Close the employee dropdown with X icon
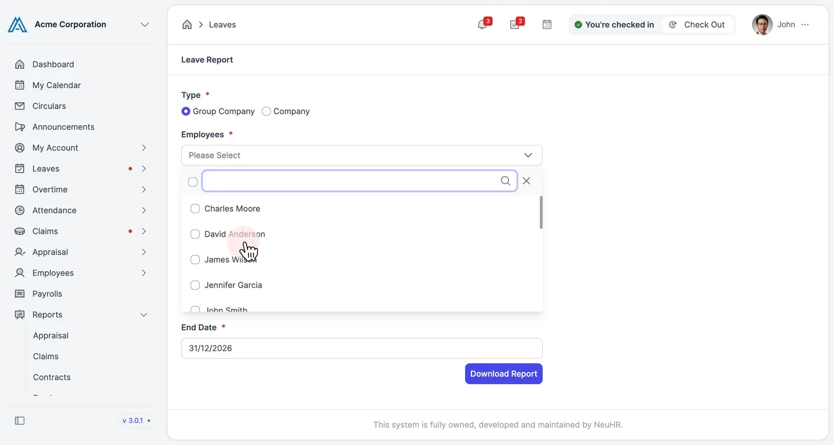Image resolution: width=834 pixels, height=445 pixels. click(x=526, y=181)
